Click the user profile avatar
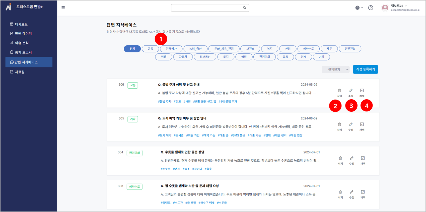The width and height of the screenshot is (426, 212). (385, 8)
